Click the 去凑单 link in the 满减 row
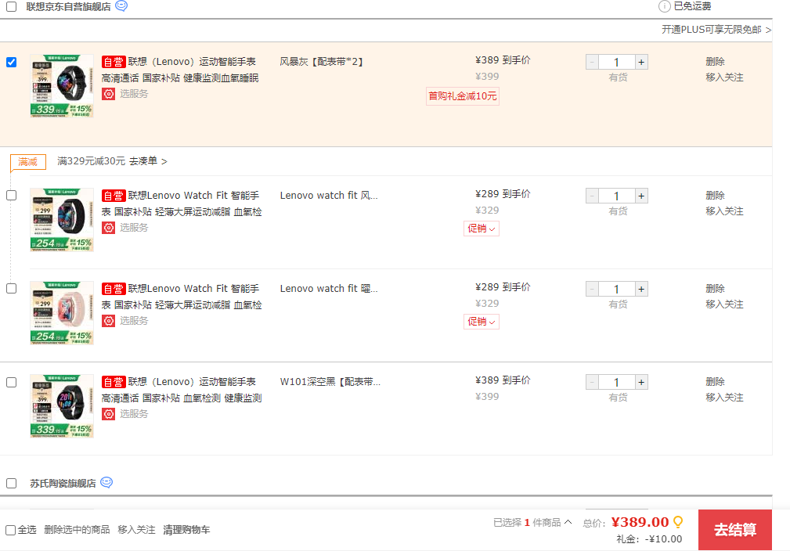This screenshot has width=790, height=551. pyautogui.click(x=147, y=161)
